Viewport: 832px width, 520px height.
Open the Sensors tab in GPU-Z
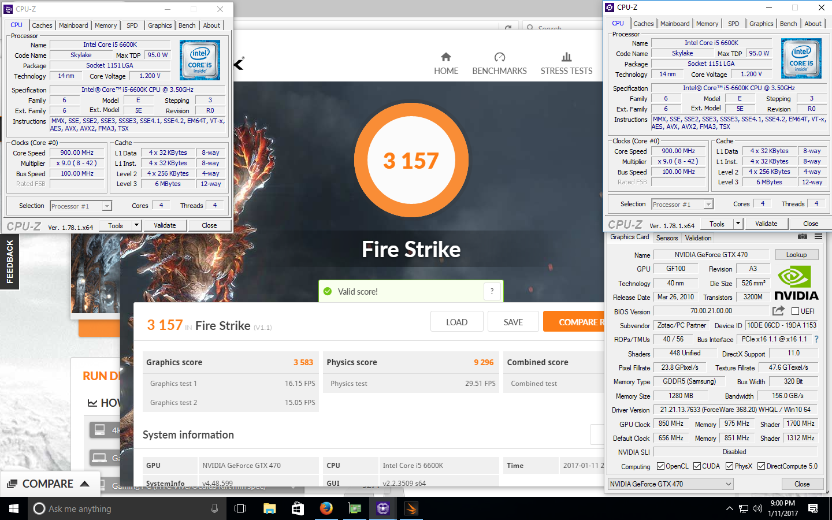pos(667,238)
